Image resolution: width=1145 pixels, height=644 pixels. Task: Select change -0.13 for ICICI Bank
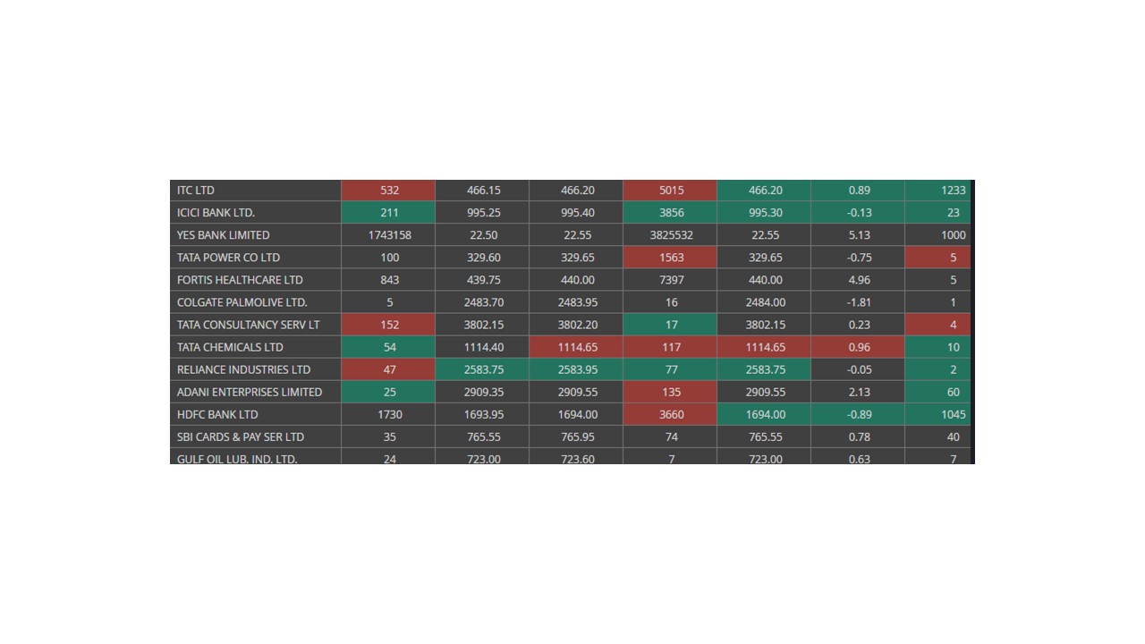858,213
